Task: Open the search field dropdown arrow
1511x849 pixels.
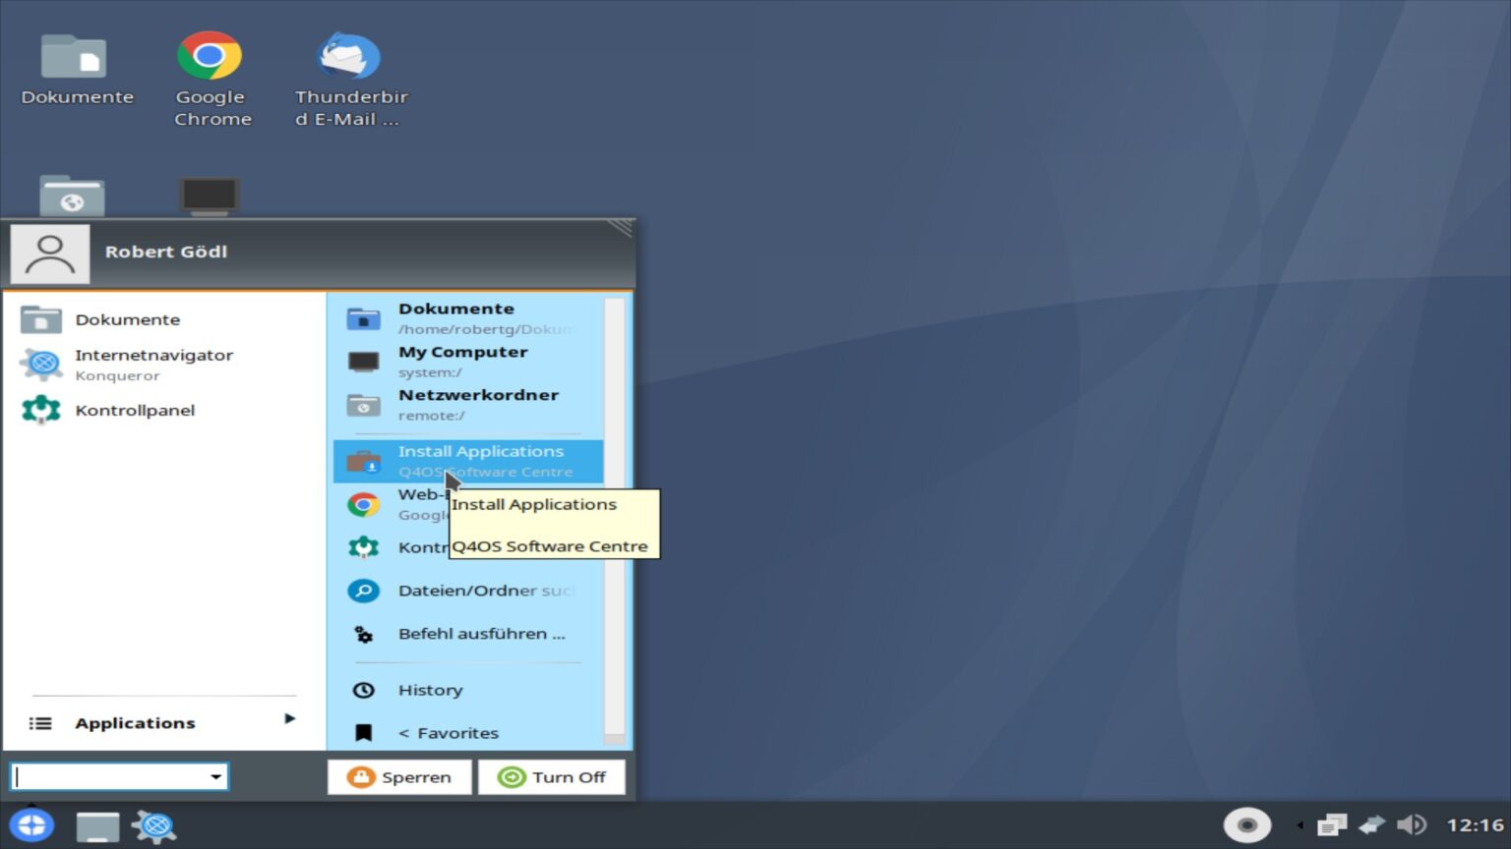Action: (215, 777)
